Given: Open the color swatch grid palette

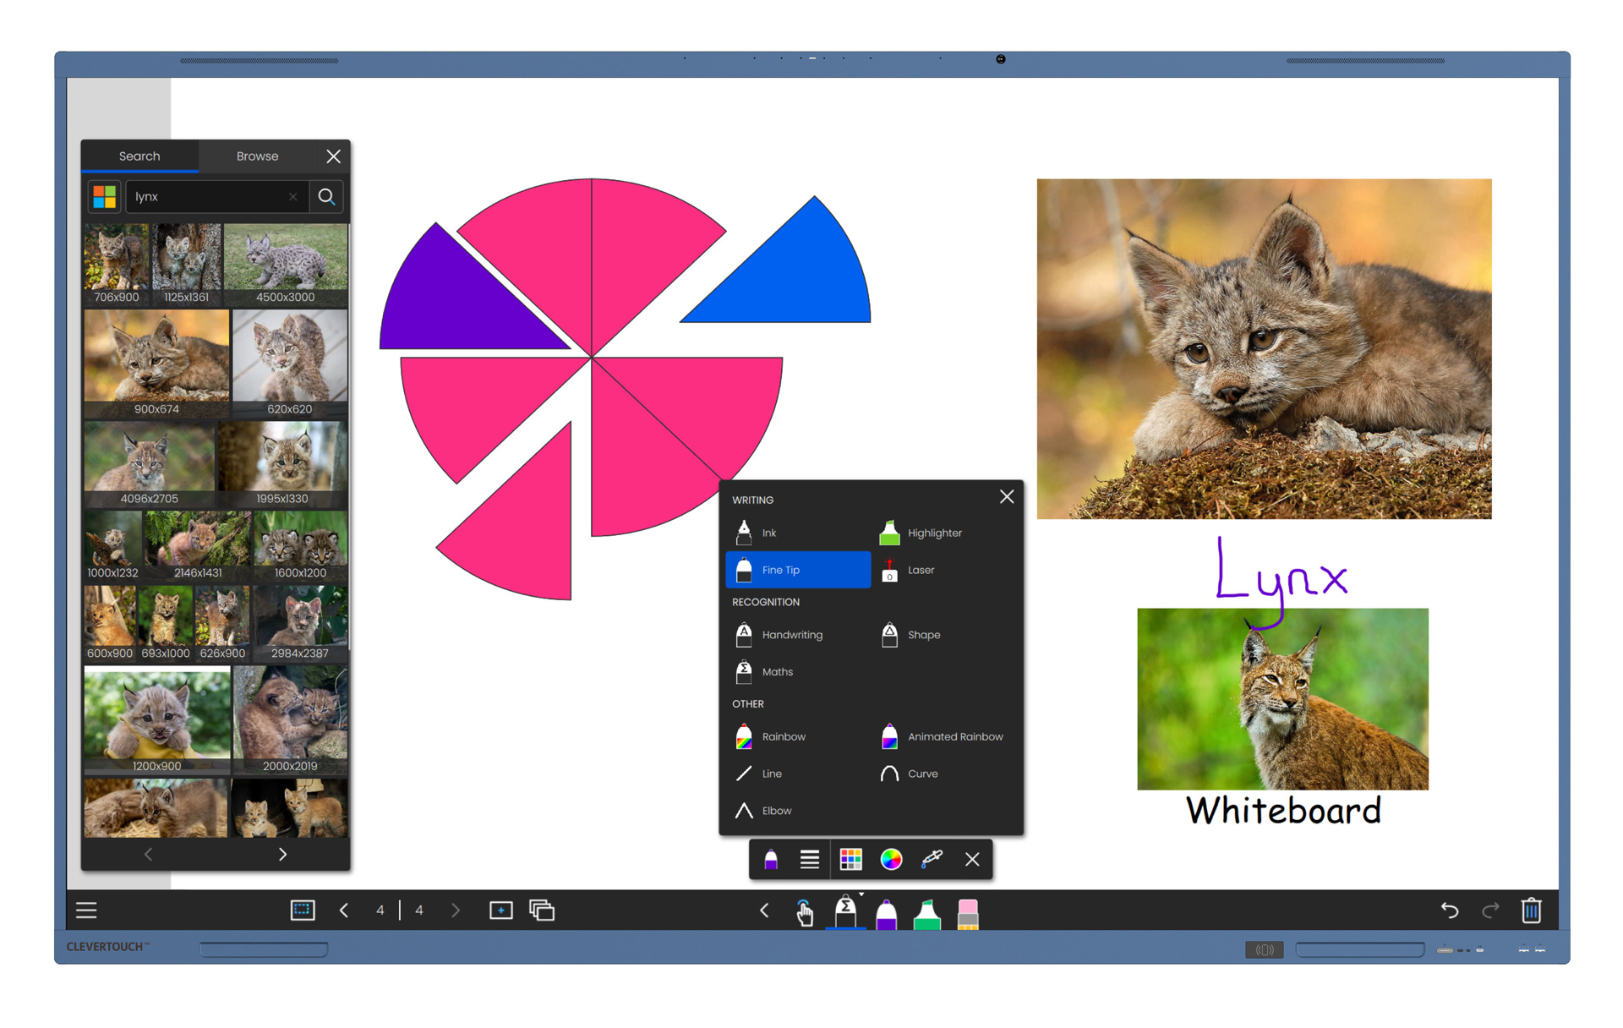Looking at the screenshot, I should point(850,859).
